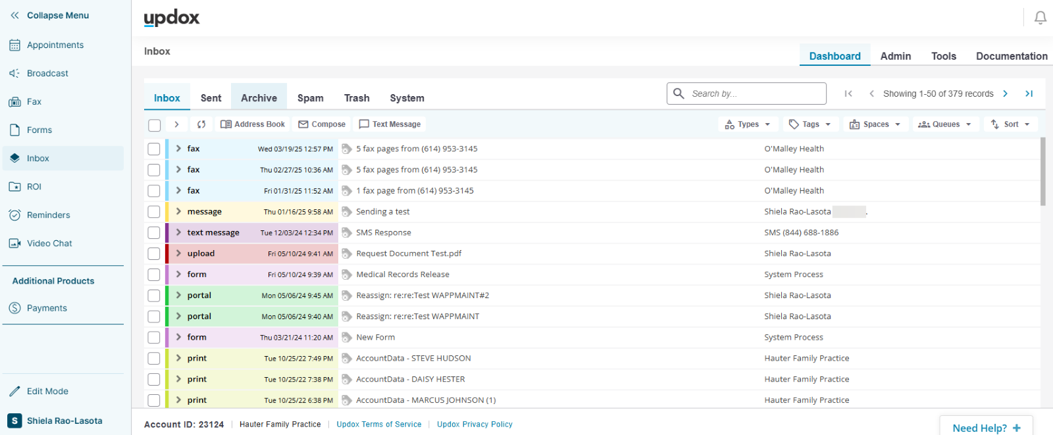Expand the upload row chevron
The image size is (1053, 435).
coord(178,253)
